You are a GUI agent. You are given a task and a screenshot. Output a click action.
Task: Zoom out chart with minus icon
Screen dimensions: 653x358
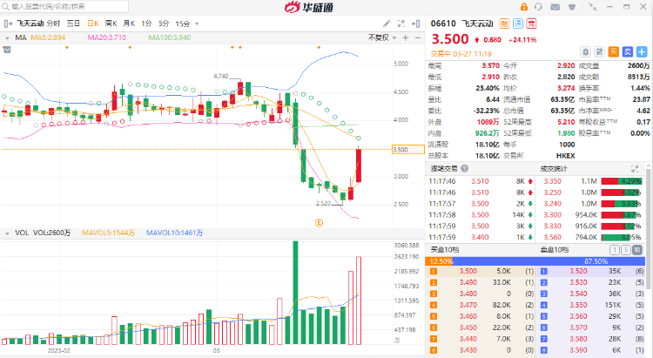[418, 38]
